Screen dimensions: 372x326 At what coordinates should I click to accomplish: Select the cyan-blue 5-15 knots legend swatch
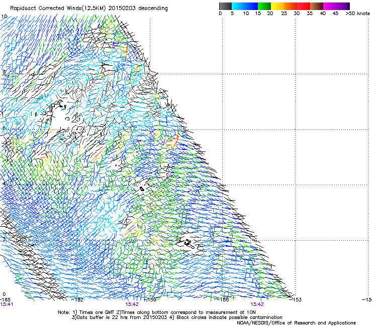click(x=245, y=6)
